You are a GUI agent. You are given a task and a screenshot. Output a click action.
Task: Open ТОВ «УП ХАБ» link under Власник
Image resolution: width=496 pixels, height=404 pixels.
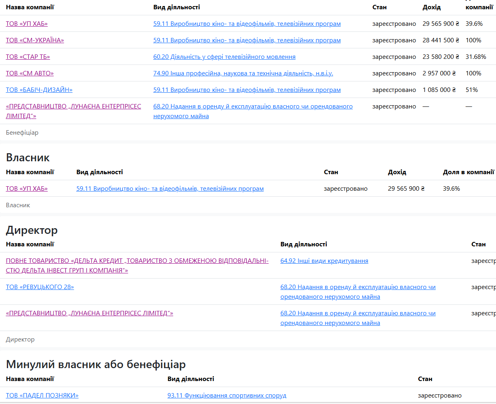tap(27, 189)
